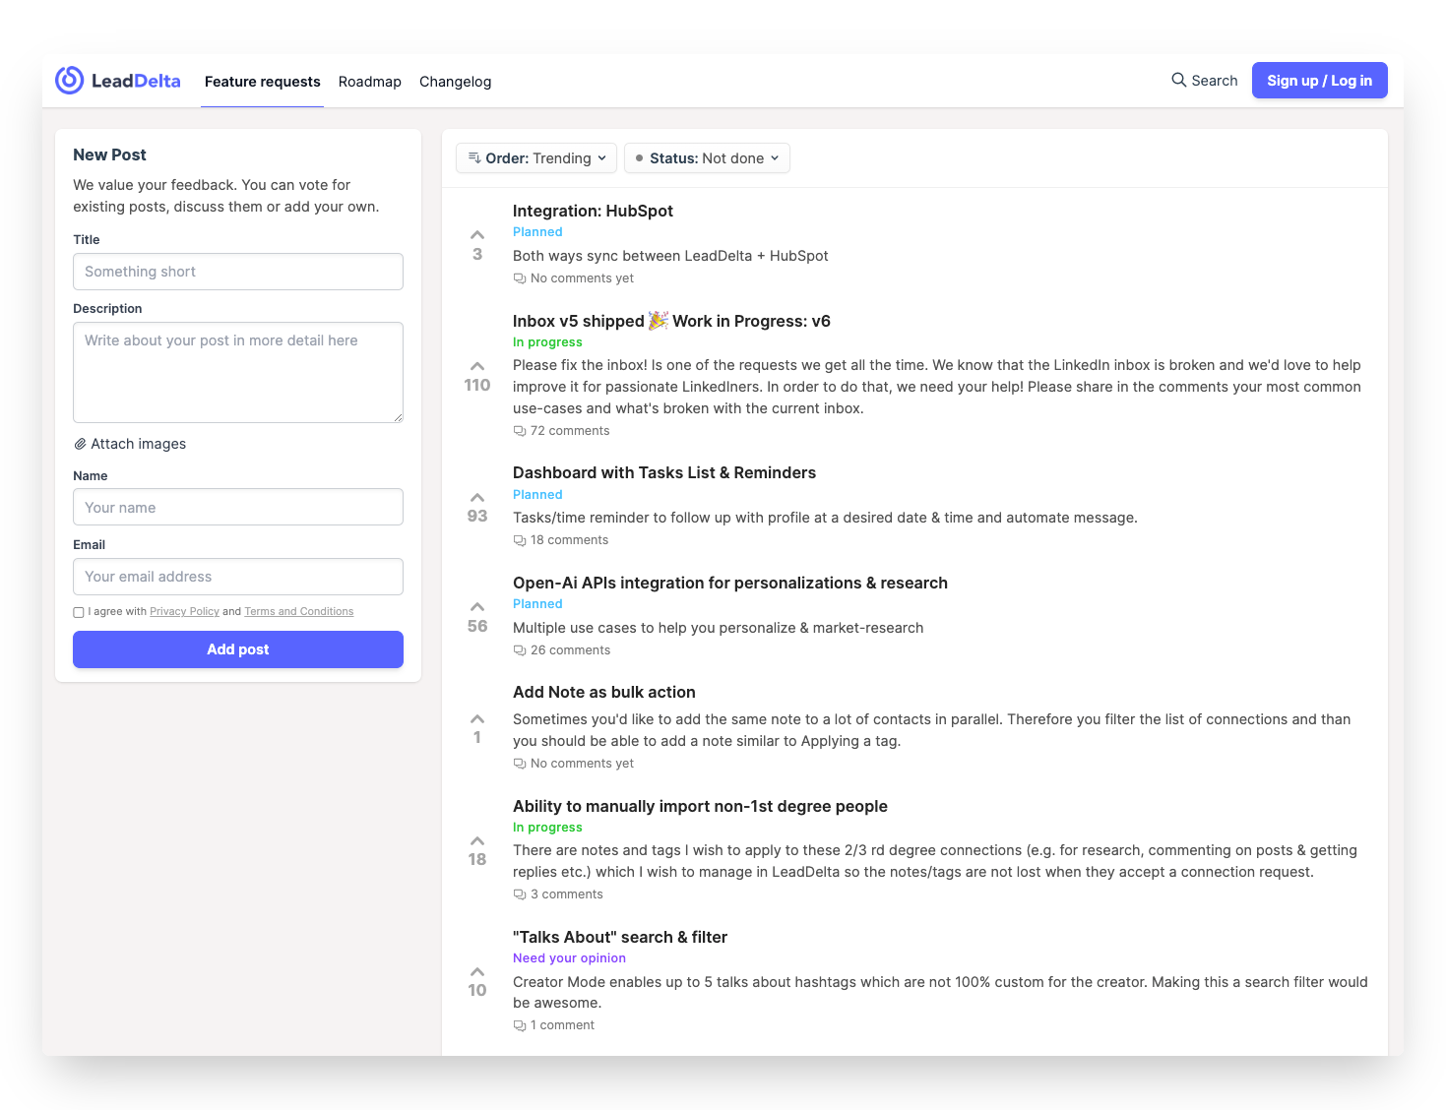Click the Title input field
Viewport: 1446px width, 1110px height.
pos(237,272)
